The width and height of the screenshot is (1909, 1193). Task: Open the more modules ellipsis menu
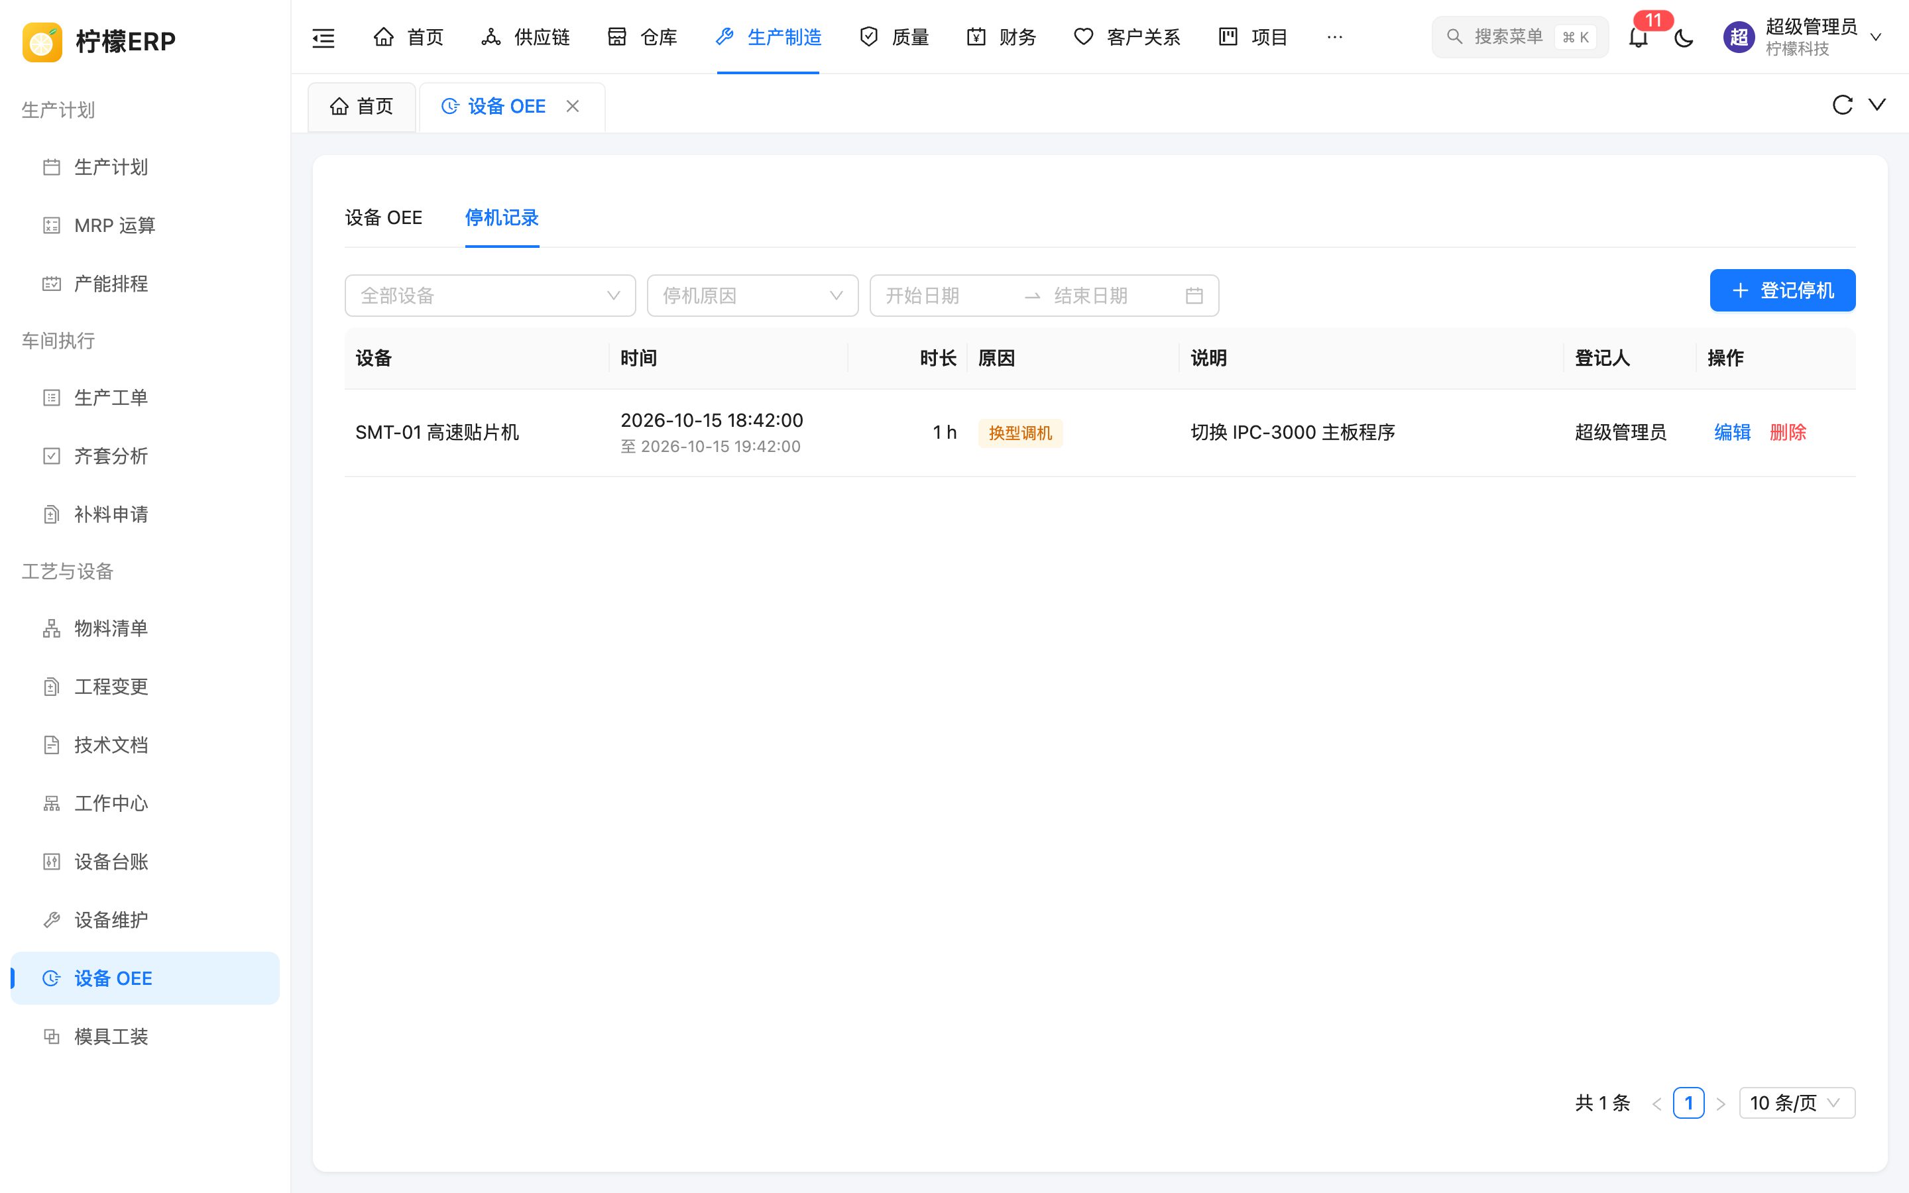pos(1335,37)
